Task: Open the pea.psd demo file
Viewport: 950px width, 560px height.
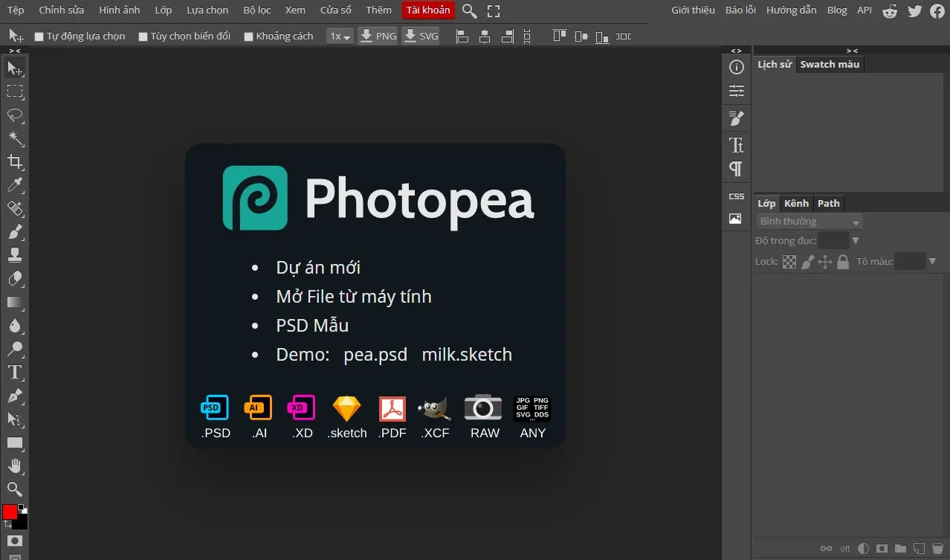Action: [375, 354]
